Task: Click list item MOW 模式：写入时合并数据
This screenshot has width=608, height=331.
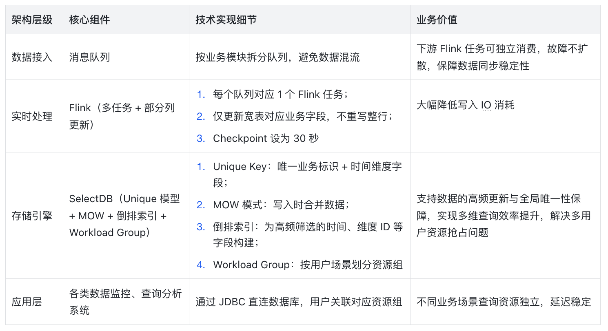Action: 281,205
